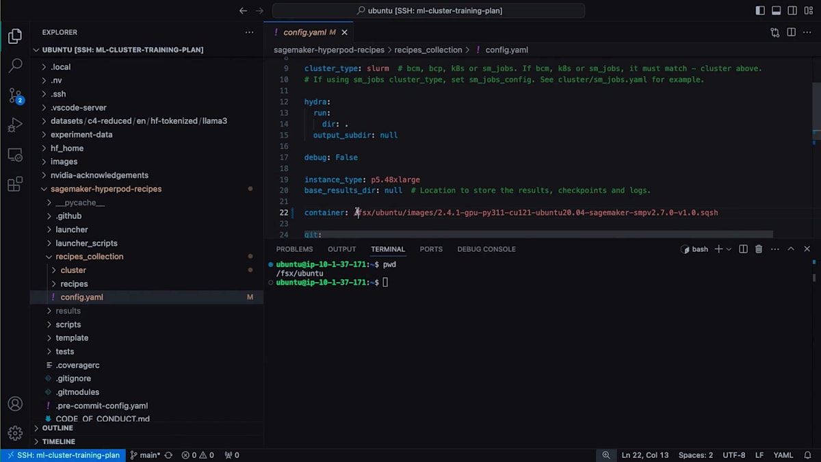The image size is (821, 462).
Task: Switch to the OUTPUT panel tab
Action: tap(341, 249)
